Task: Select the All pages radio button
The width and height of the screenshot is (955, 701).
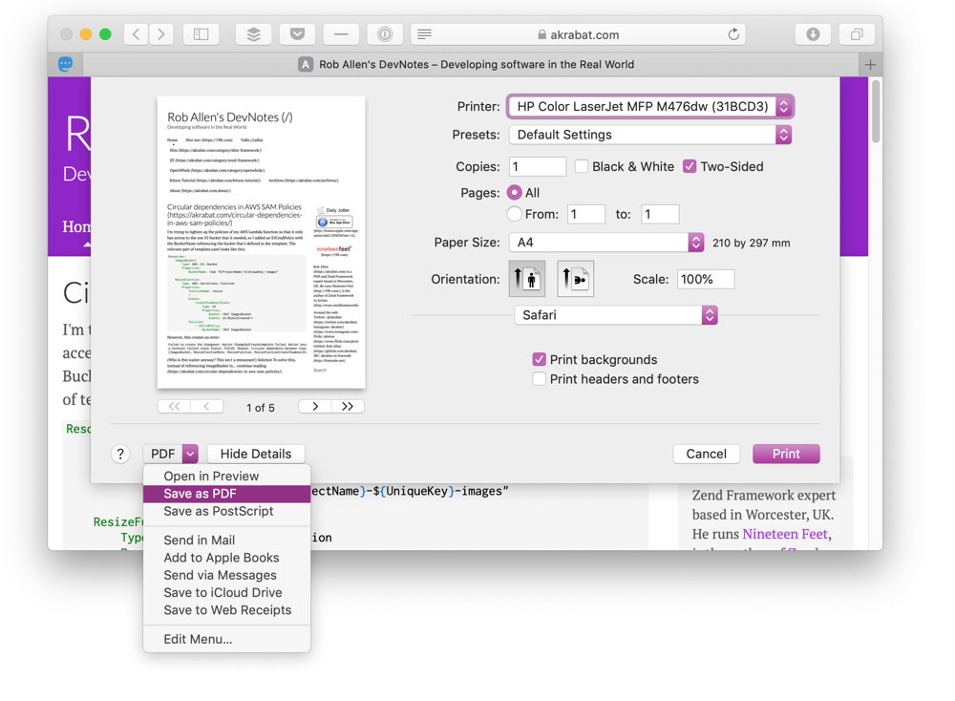Action: pos(515,193)
